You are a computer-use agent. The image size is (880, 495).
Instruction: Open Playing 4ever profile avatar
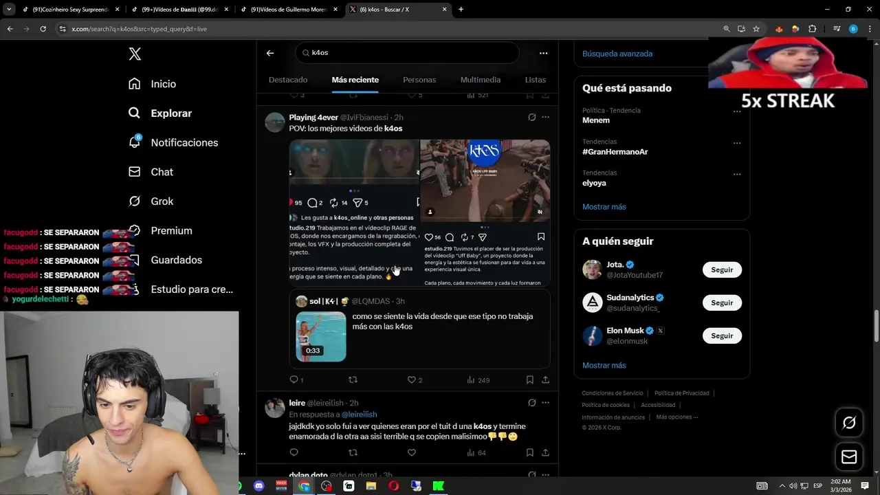pyautogui.click(x=275, y=122)
